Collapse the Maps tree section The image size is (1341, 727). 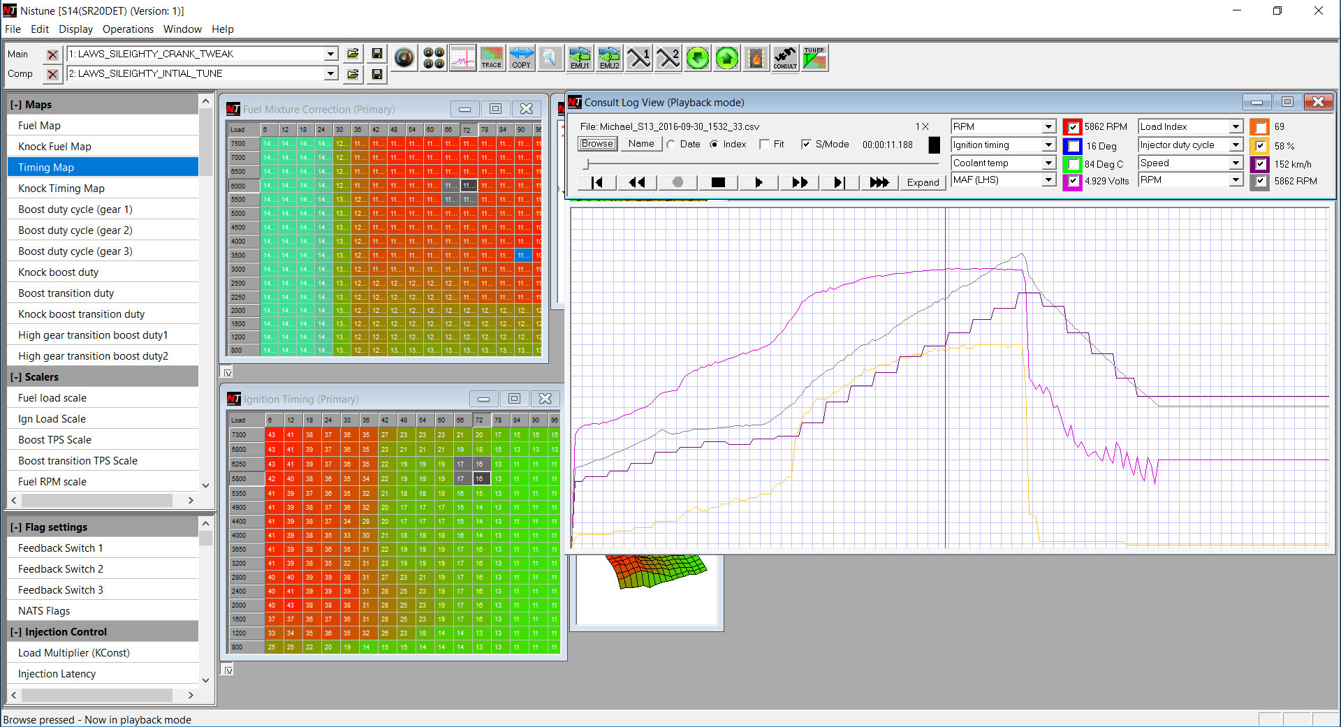coord(15,105)
